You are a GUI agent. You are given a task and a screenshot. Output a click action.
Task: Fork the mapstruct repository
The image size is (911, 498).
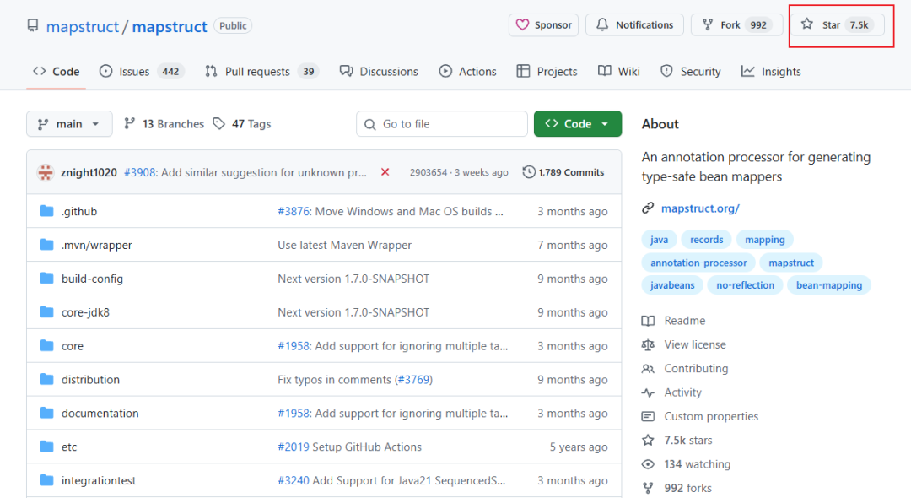[736, 25]
